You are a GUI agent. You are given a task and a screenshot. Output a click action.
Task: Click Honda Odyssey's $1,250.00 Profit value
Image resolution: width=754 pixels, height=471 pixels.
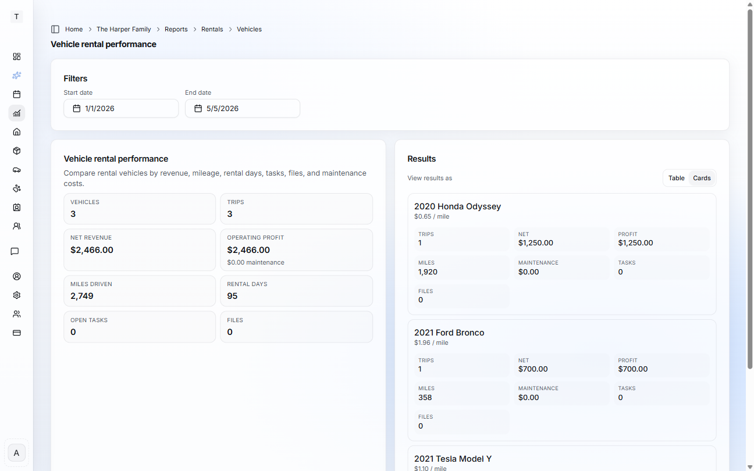coord(635,243)
